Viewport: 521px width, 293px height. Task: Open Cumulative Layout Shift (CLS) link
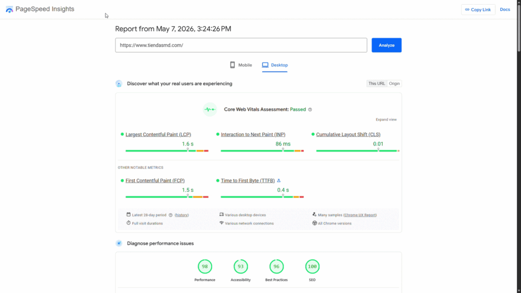(x=348, y=134)
